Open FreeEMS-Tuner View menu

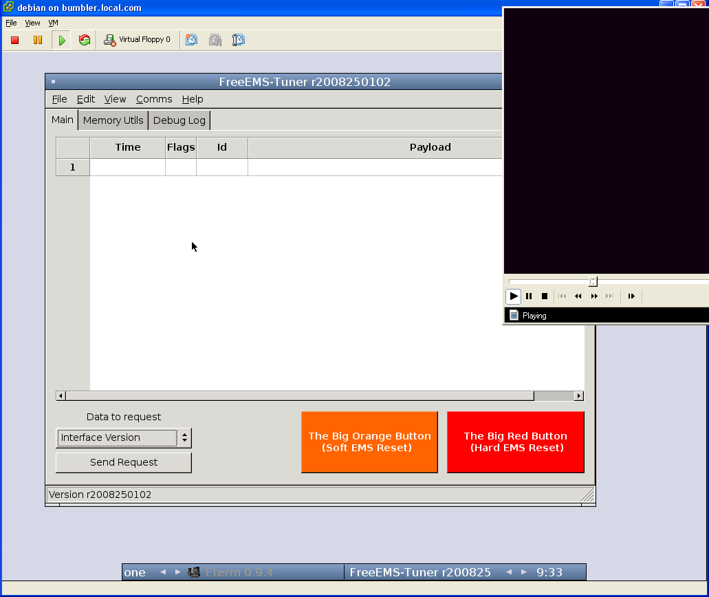(x=115, y=99)
